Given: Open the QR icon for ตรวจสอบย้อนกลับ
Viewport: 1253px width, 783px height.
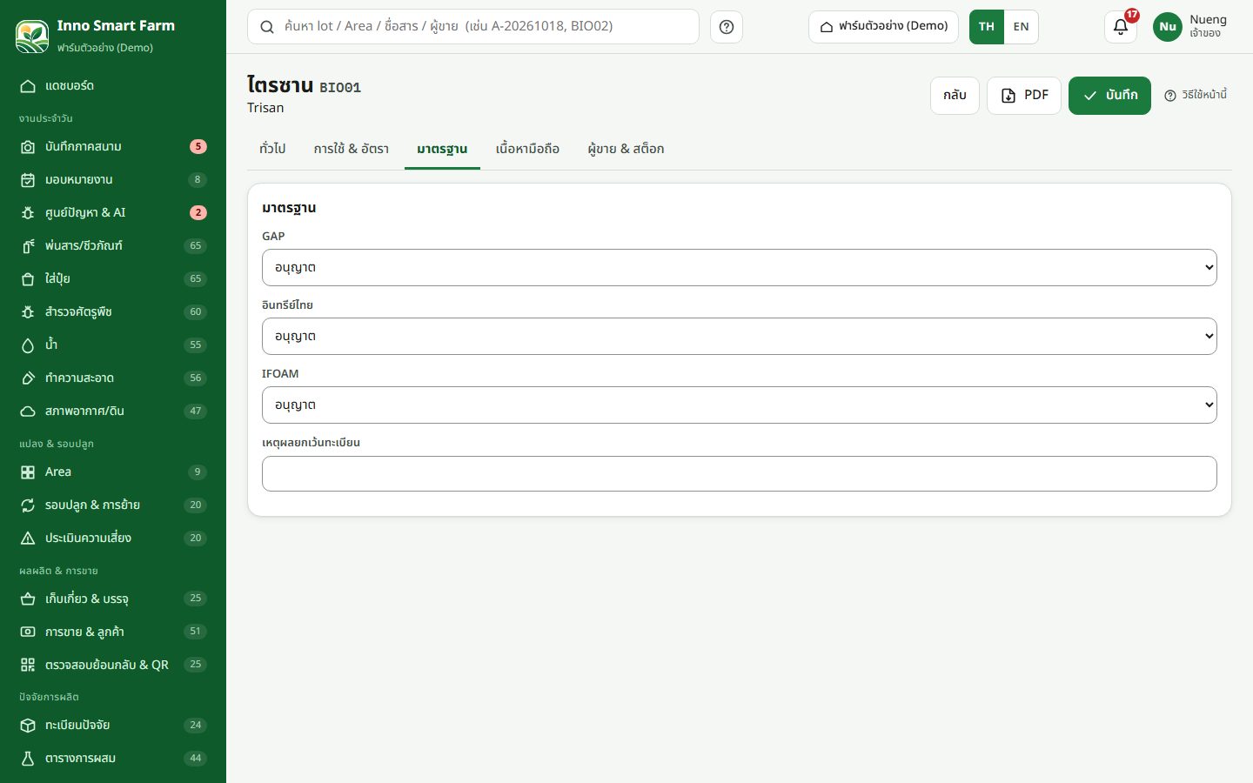Looking at the screenshot, I should tap(28, 665).
